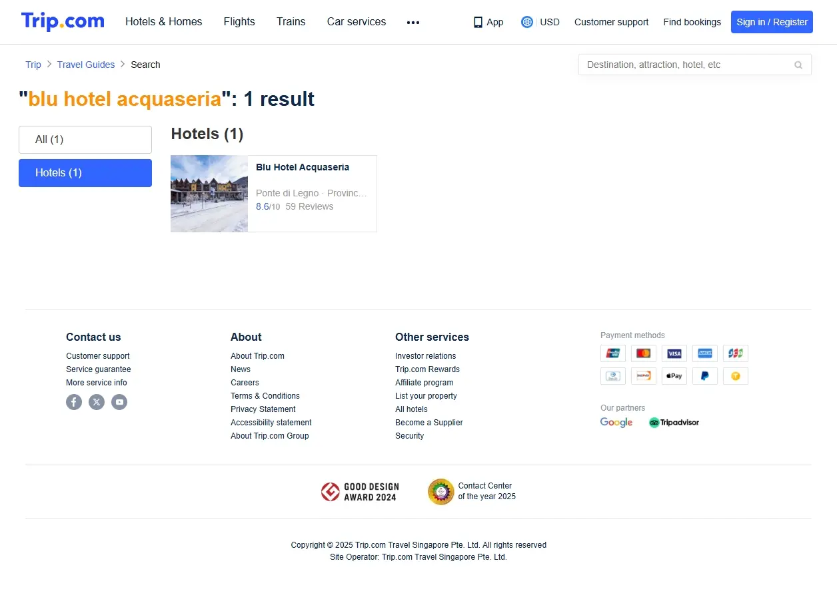
Task: Open Investor relations link
Action: click(x=426, y=356)
